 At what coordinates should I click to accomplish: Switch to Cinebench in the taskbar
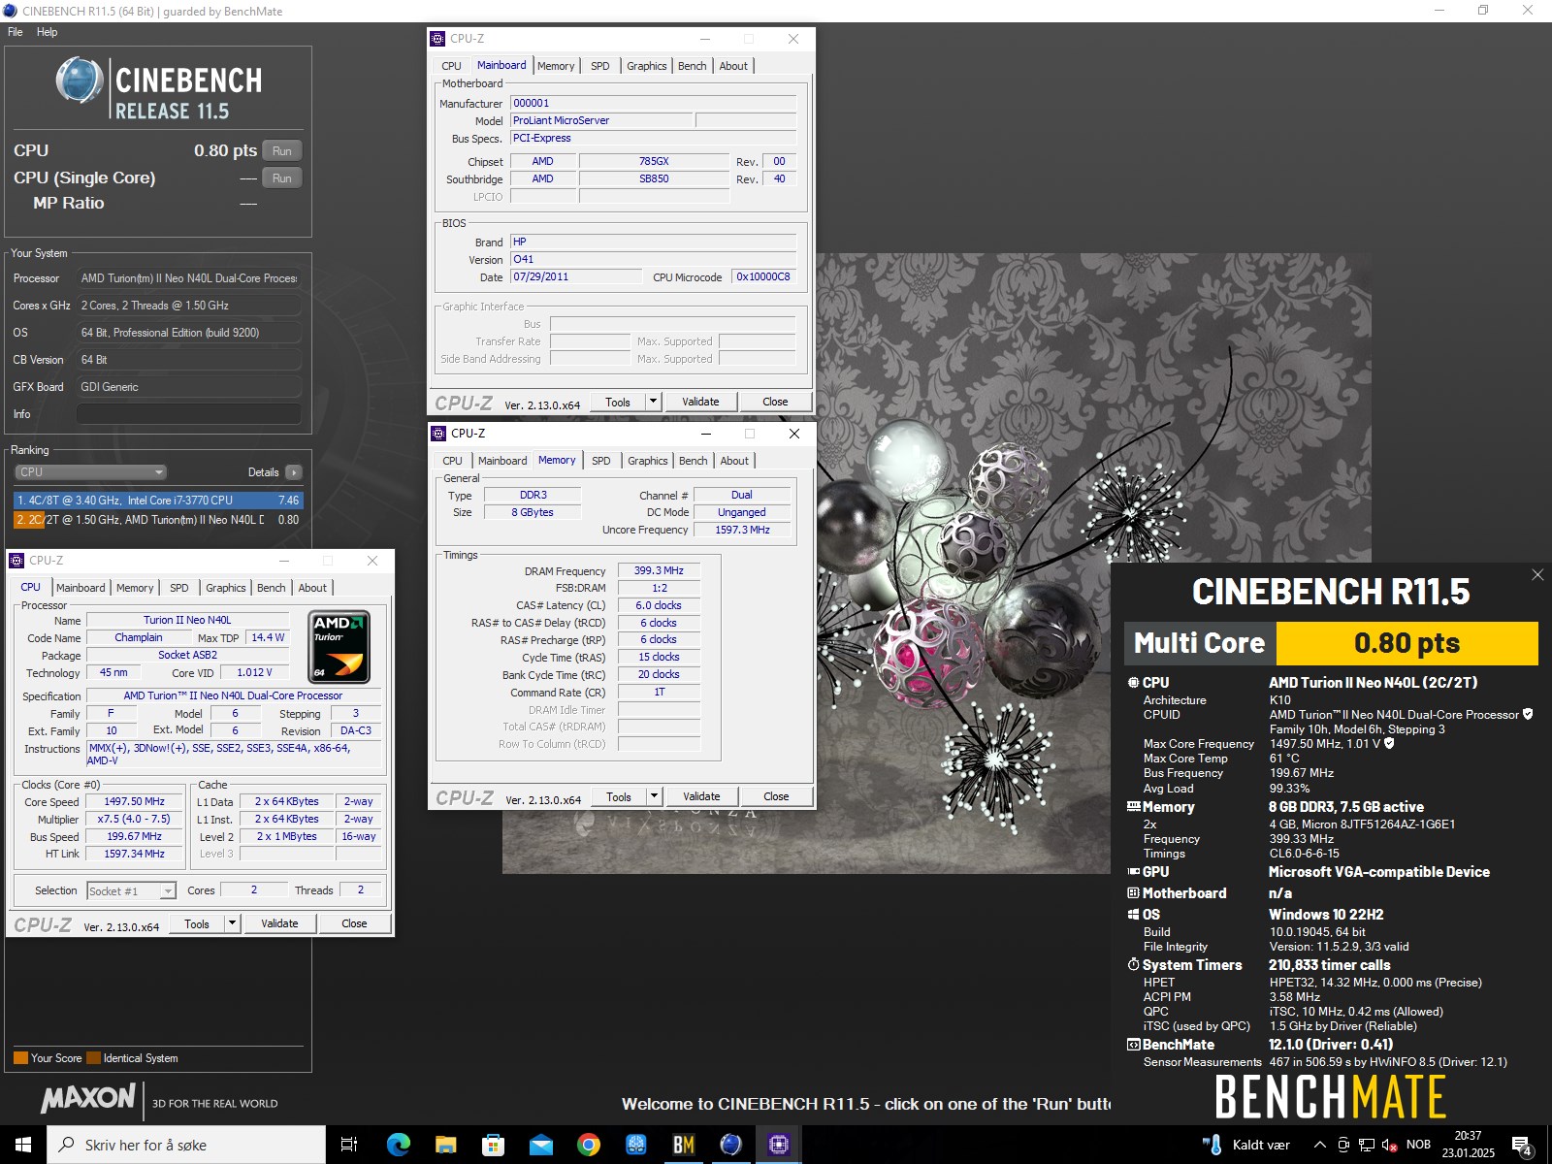[731, 1145]
